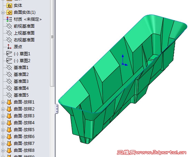Select the 基准面1 label
193x157 pixels.
tap(21, 68)
